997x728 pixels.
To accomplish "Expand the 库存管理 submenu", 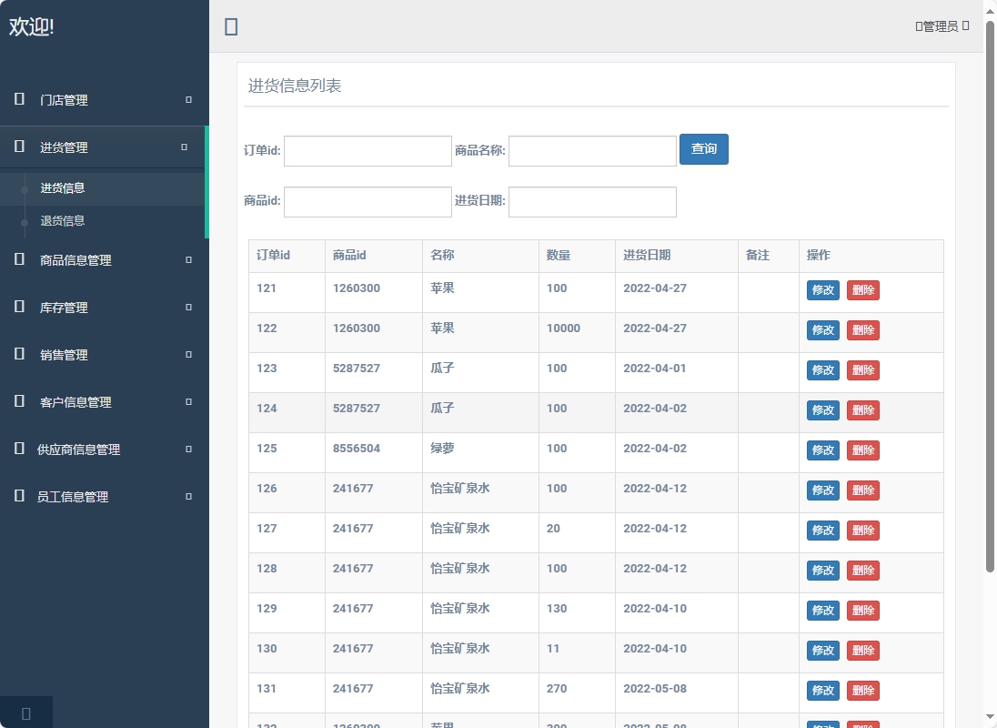I will [188, 307].
